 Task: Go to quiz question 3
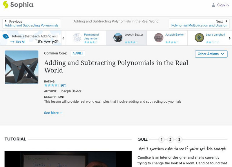179,139
